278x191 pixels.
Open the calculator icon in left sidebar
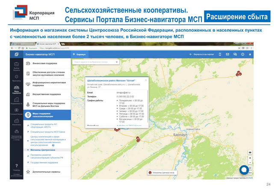(x=16, y=132)
